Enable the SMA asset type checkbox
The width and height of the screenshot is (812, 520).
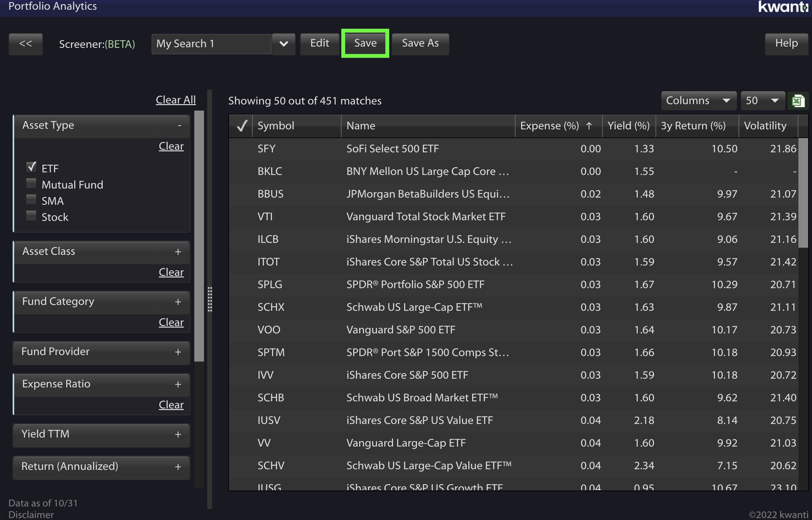tap(31, 200)
